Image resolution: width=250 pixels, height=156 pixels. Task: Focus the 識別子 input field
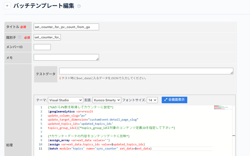47,37
